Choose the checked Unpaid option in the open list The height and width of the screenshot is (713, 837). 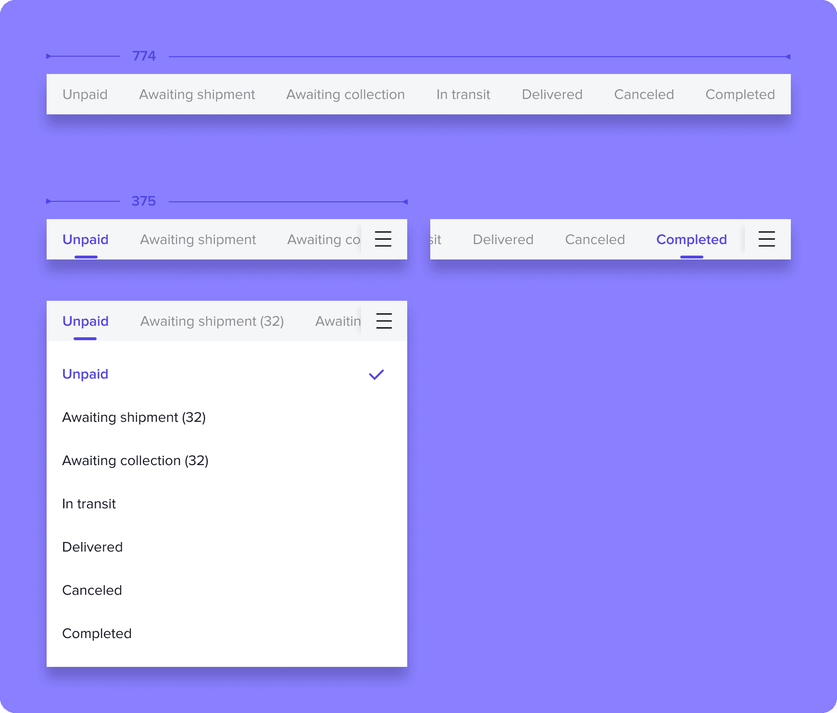pos(227,374)
